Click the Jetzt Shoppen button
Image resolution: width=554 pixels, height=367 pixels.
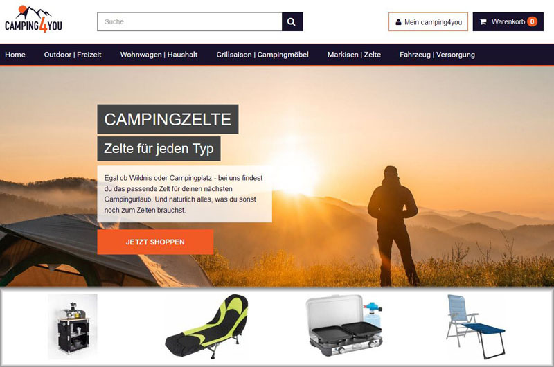click(155, 242)
